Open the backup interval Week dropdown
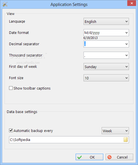The image size is (138, 165). coord(115,131)
